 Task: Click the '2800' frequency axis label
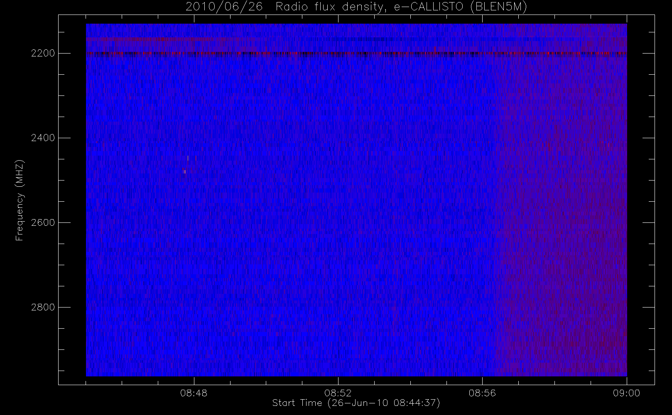tap(43, 307)
